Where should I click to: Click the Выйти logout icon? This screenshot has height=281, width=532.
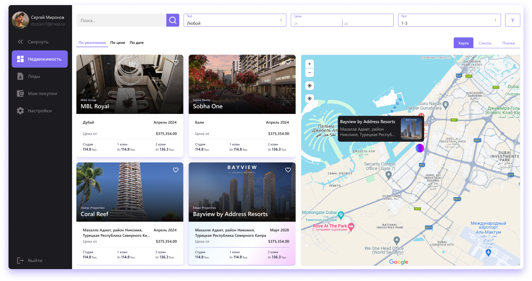point(20,260)
